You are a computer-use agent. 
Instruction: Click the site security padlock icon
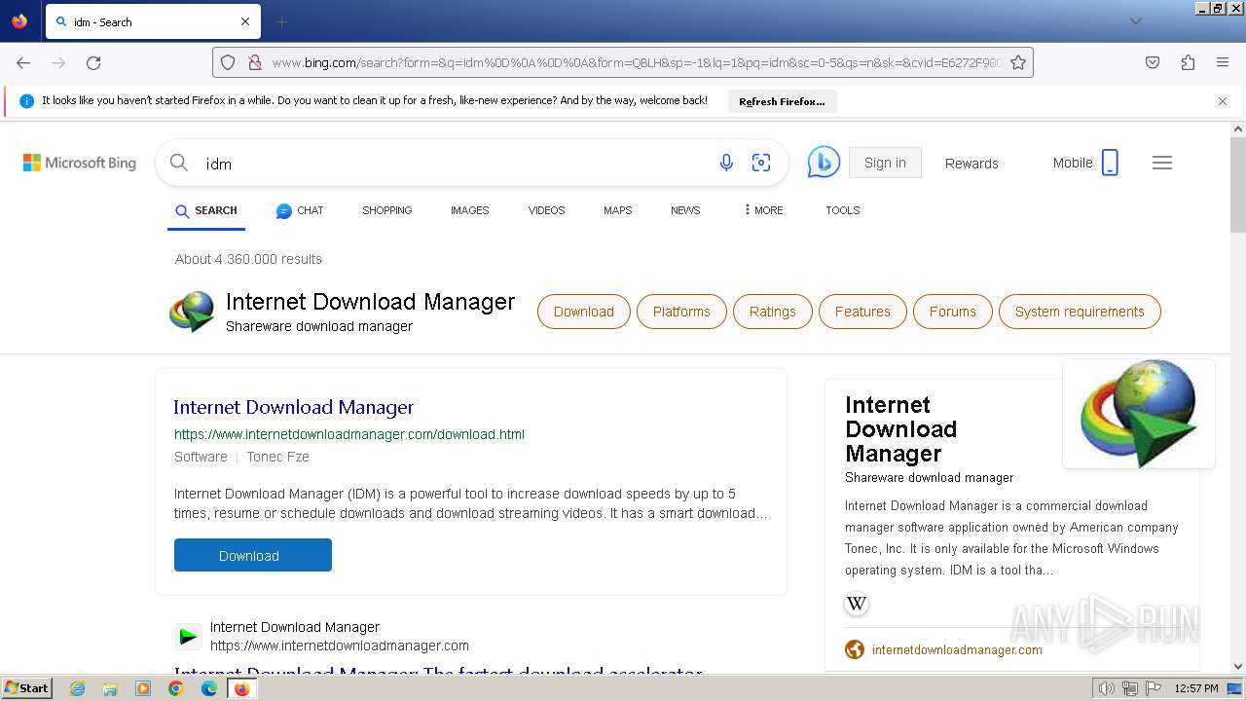(x=254, y=62)
